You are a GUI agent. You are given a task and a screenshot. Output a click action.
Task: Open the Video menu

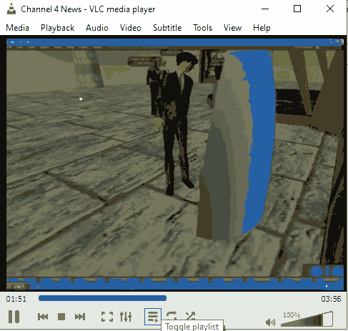click(131, 28)
